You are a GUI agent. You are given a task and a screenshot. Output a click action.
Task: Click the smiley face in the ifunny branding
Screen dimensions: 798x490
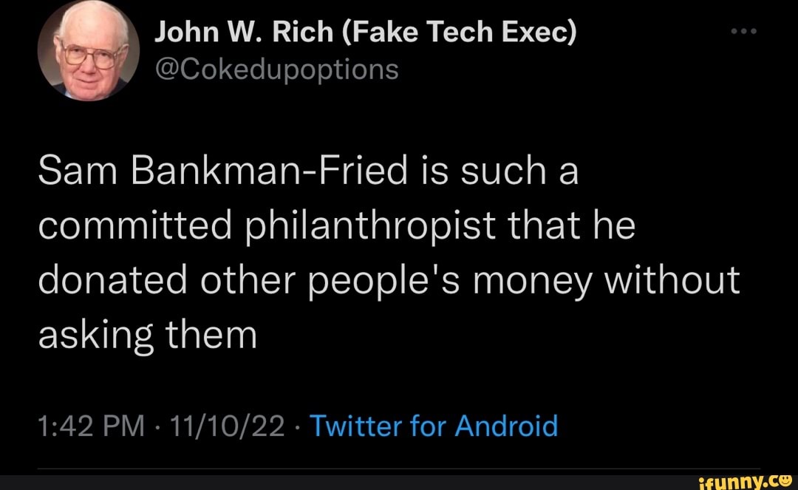point(785,483)
